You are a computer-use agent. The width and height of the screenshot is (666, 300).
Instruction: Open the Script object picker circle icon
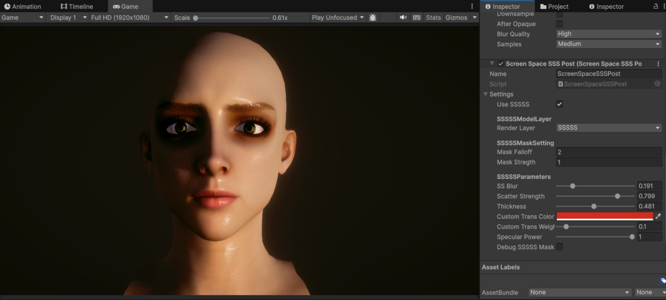[658, 84]
